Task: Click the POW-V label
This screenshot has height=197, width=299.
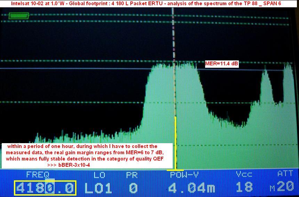Action: coord(184,174)
